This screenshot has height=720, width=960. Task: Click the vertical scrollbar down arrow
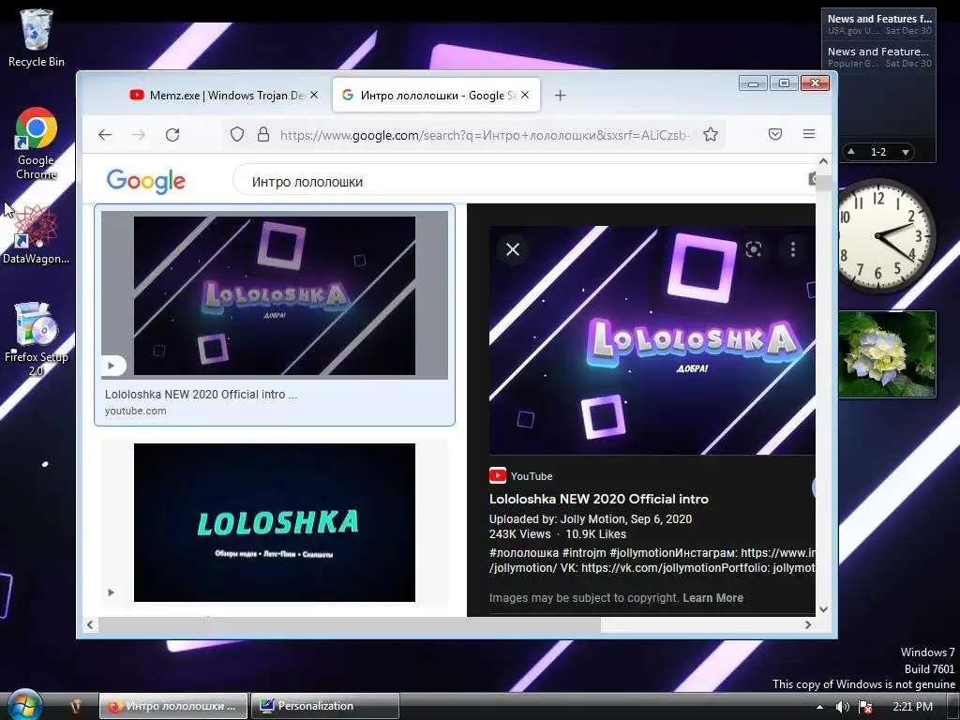click(823, 609)
